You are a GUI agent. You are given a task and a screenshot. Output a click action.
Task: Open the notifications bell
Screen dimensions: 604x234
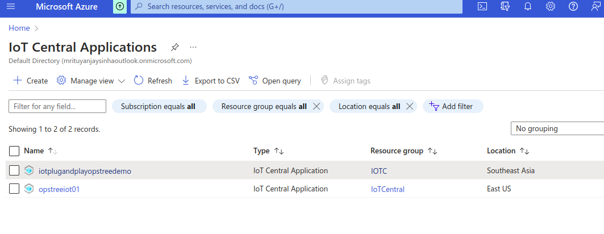pos(527,7)
